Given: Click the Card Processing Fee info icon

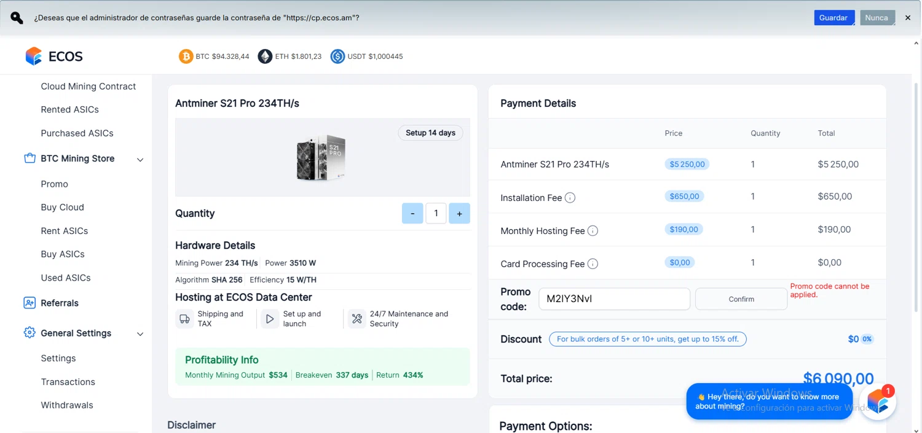Looking at the screenshot, I should click(x=593, y=264).
